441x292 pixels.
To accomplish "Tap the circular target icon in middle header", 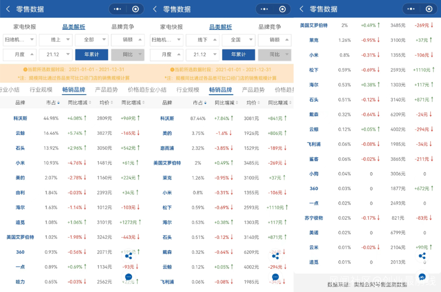I will click(x=283, y=9).
